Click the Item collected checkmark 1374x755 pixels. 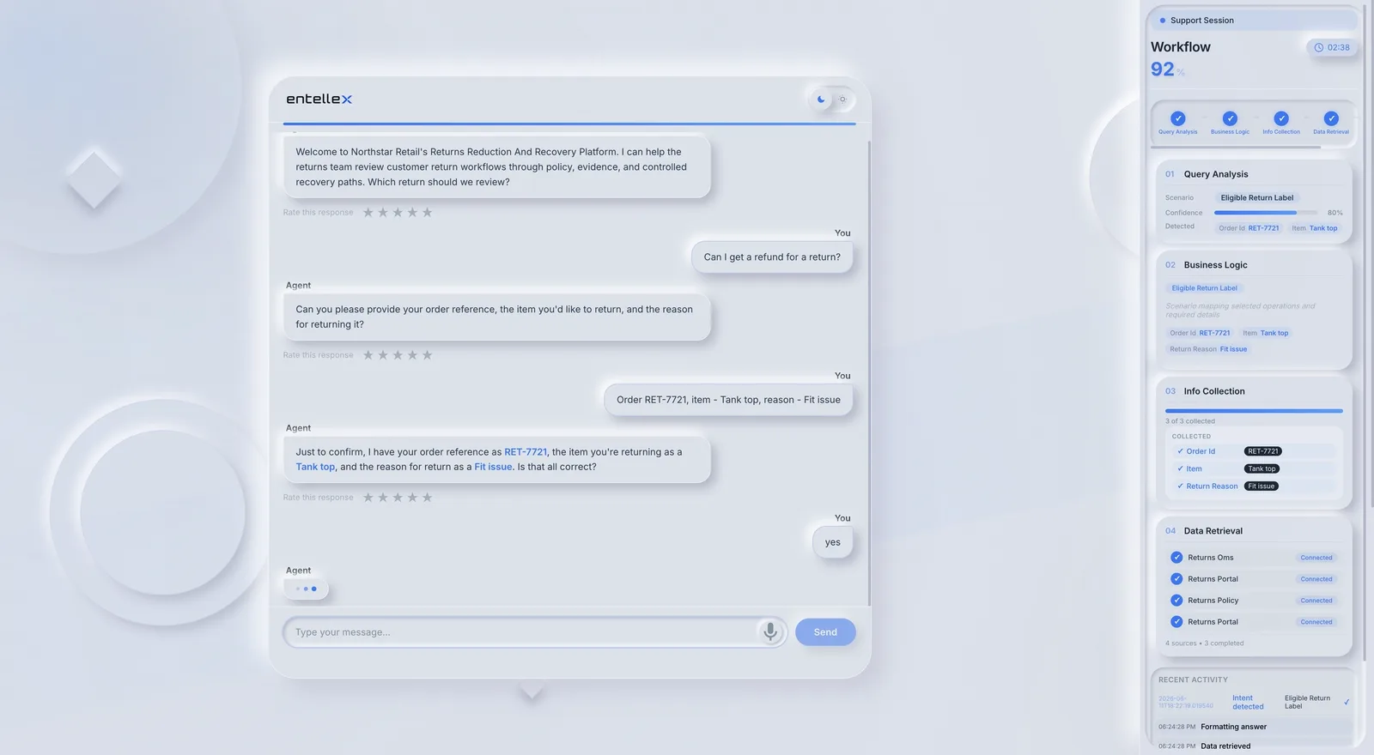1180,468
